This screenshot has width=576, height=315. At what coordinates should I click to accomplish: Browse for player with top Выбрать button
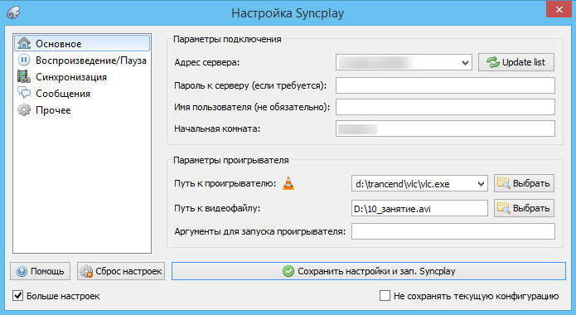point(524,183)
